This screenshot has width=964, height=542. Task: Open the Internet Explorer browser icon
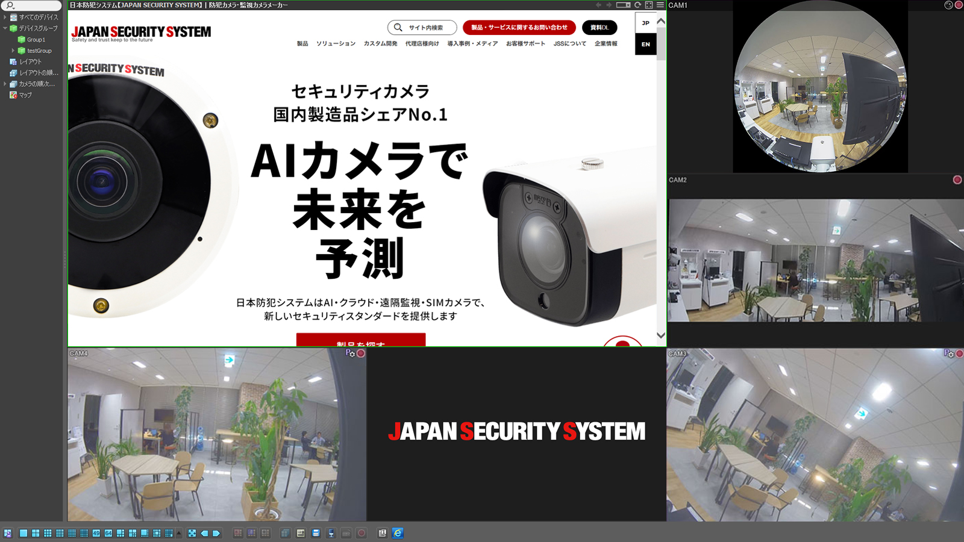point(398,533)
